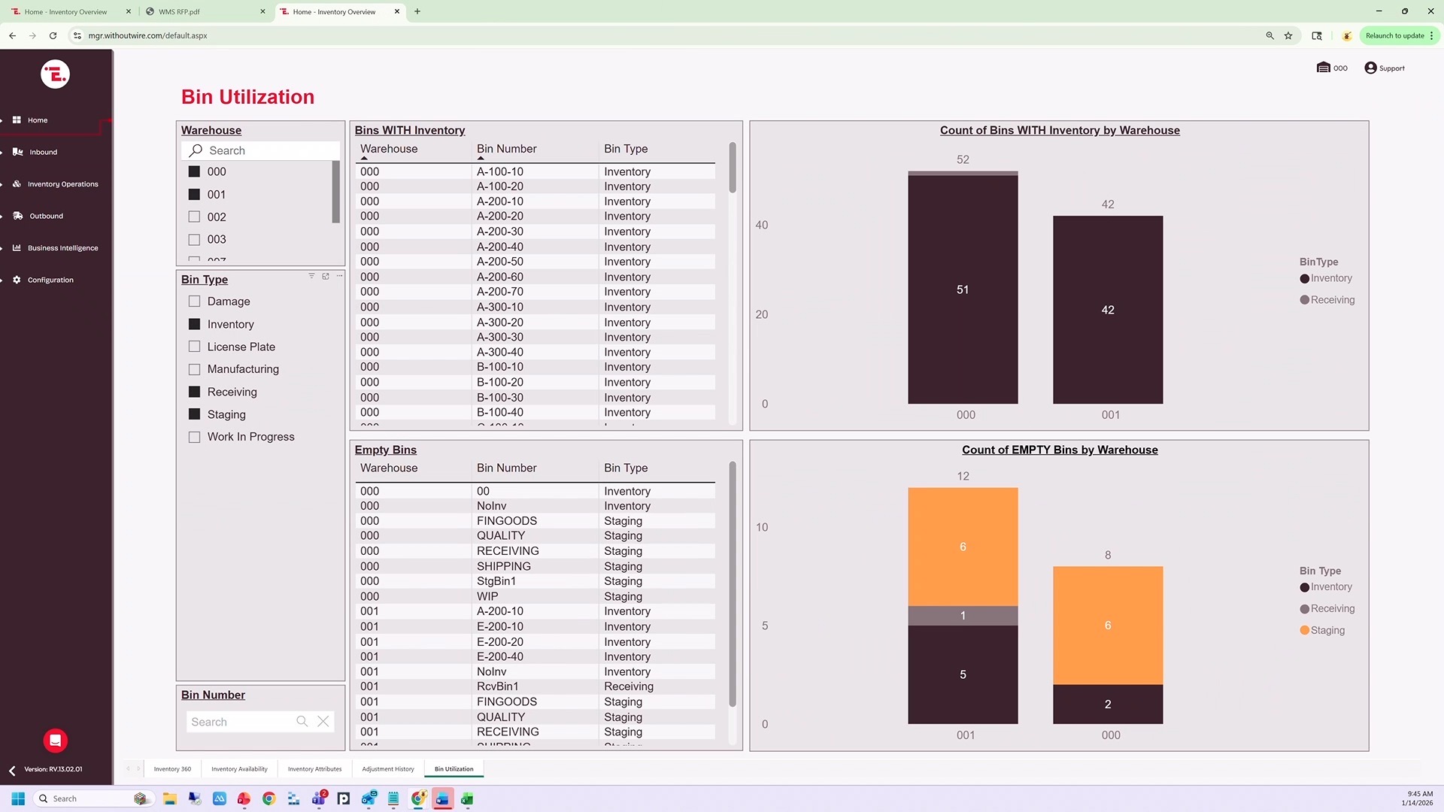This screenshot has height=812, width=1444.
Task: Enable warehouse 002 checkbox
Action: point(195,217)
